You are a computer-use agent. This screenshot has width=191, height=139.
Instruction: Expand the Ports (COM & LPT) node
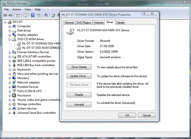tap(10, 91)
